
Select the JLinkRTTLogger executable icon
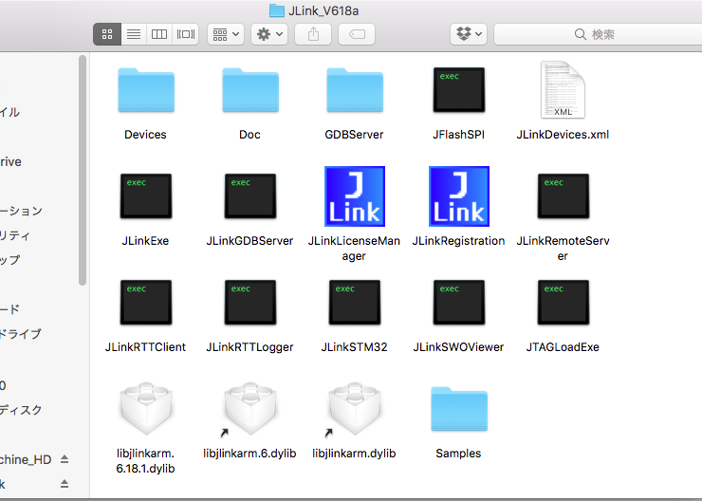pos(250,302)
